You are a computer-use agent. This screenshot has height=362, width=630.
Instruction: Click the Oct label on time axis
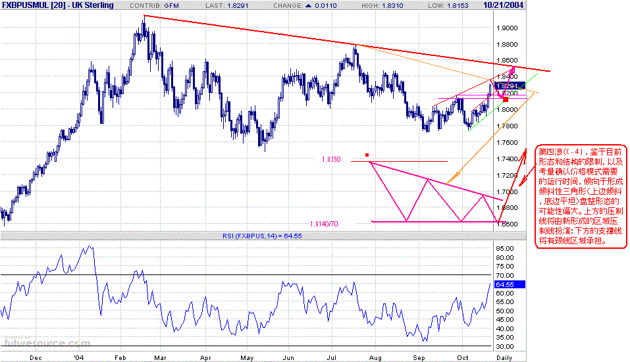tap(463, 358)
